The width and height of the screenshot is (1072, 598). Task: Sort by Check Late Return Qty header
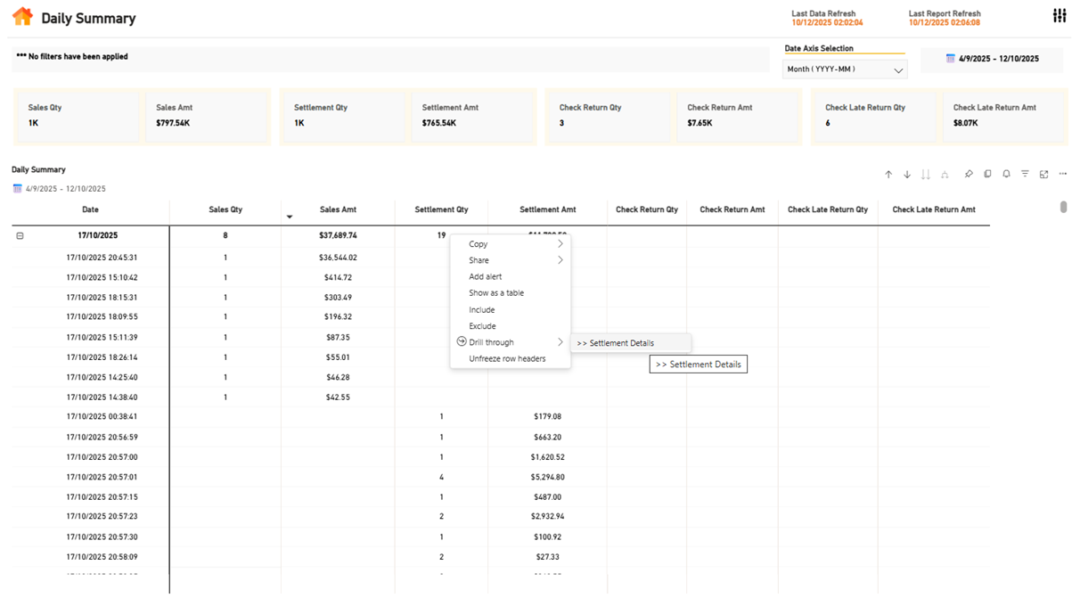[x=828, y=210]
